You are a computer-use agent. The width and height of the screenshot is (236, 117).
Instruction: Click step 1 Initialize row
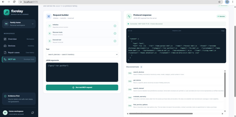[x=82, y=26]
